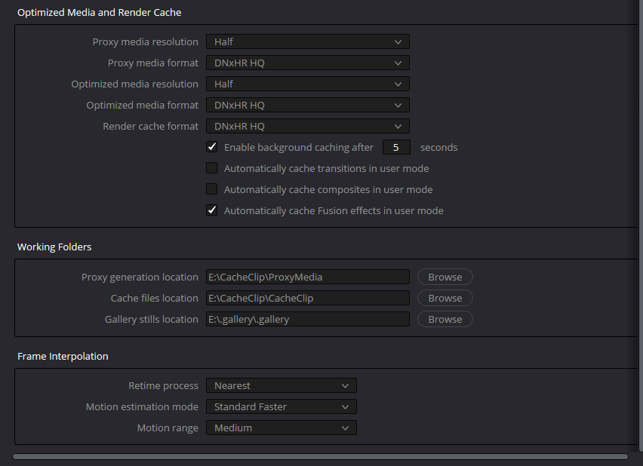Click the background caching seconds field

click(x=396, y=147)
